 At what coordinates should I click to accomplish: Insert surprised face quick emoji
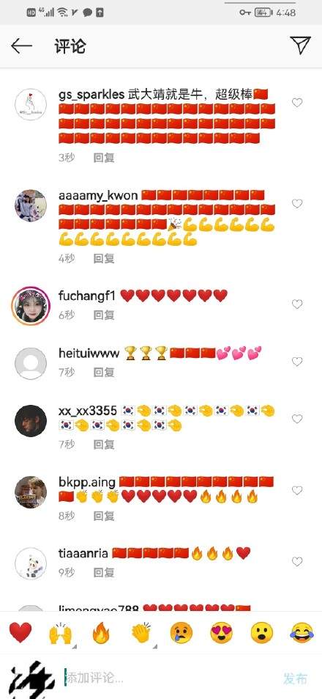click(x=261, y=633)
